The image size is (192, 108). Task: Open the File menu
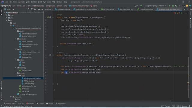click(7, 2)
